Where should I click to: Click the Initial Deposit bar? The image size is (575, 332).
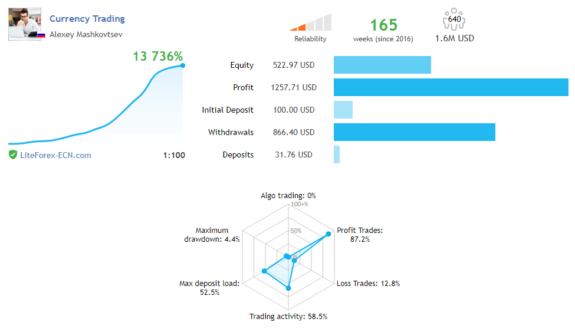tap(343, 110)
